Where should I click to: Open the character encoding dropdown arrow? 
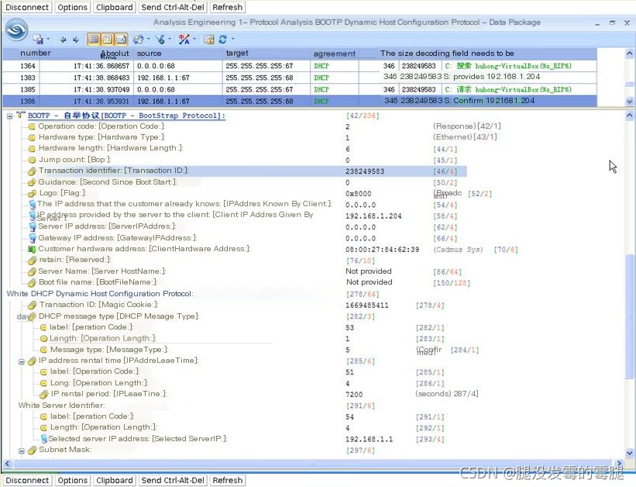pyautogui.click(x=194, y=40)
